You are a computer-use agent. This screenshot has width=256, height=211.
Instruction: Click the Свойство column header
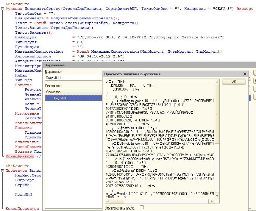54,92
